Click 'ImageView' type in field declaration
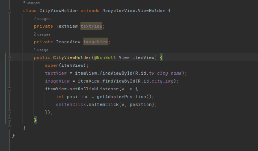This screenshot has height=151, width=258. click(x=68, y=42)
